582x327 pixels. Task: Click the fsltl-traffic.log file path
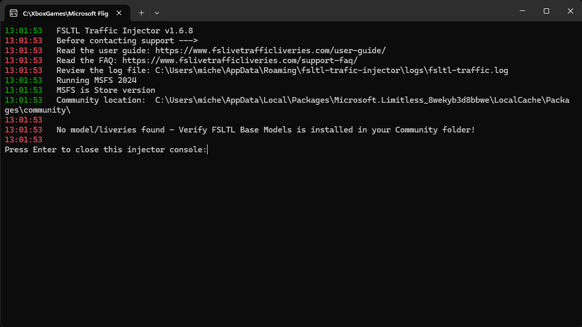pos(332,70)
